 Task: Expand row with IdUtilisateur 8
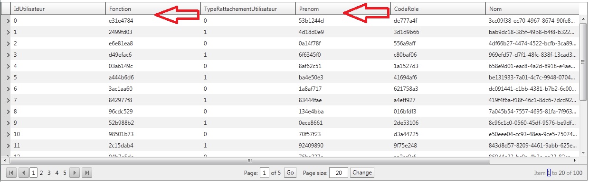coord(8,112)
